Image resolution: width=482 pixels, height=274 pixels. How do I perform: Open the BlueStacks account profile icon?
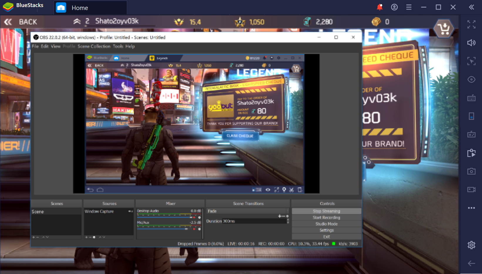click(x=394, y=7)
